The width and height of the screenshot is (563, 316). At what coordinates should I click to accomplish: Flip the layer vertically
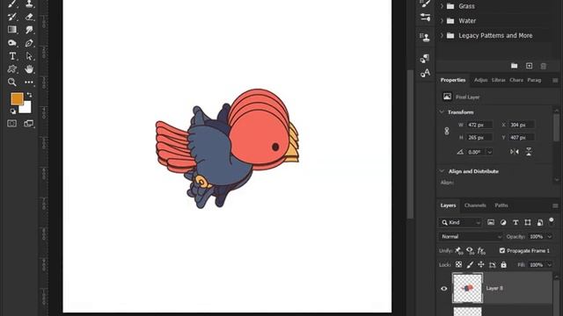click(x=529, y=152)
